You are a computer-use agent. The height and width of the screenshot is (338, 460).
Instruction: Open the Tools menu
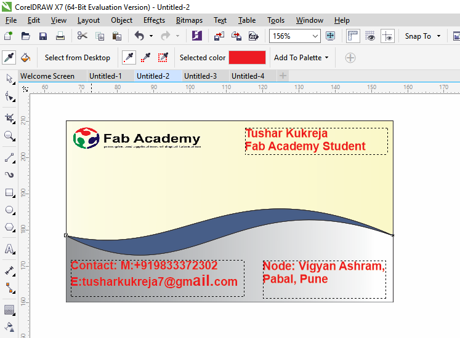coord(276,20)
